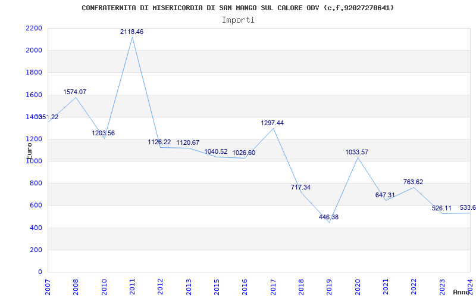476x298 pixels.
Task: Click the 2022 x-axis year label
Action: [414, 287]
